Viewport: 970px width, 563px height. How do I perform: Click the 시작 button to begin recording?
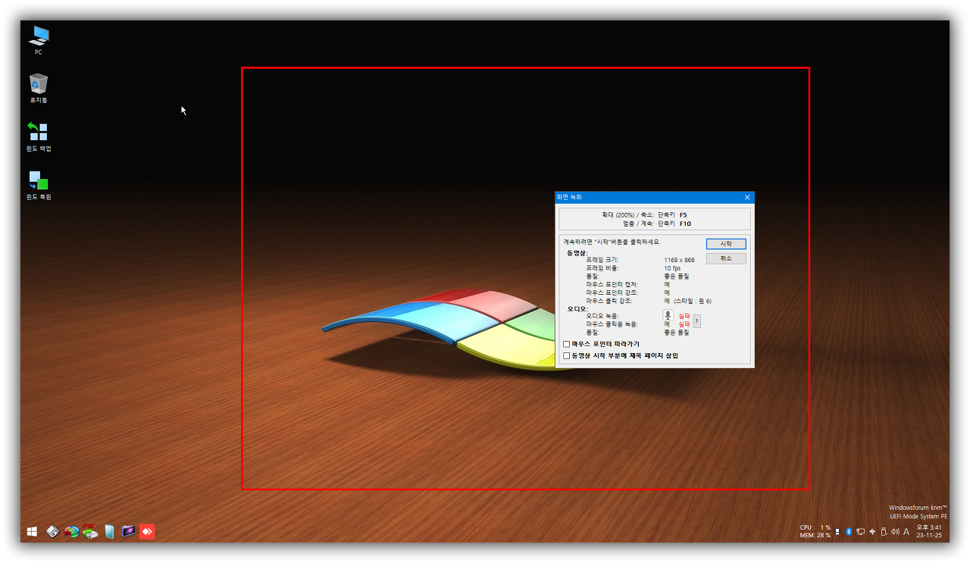(x=726, y=244)
